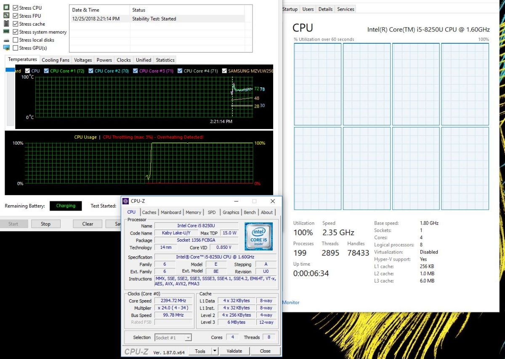Switch to the Cooling Fans tab

(56, 60)
